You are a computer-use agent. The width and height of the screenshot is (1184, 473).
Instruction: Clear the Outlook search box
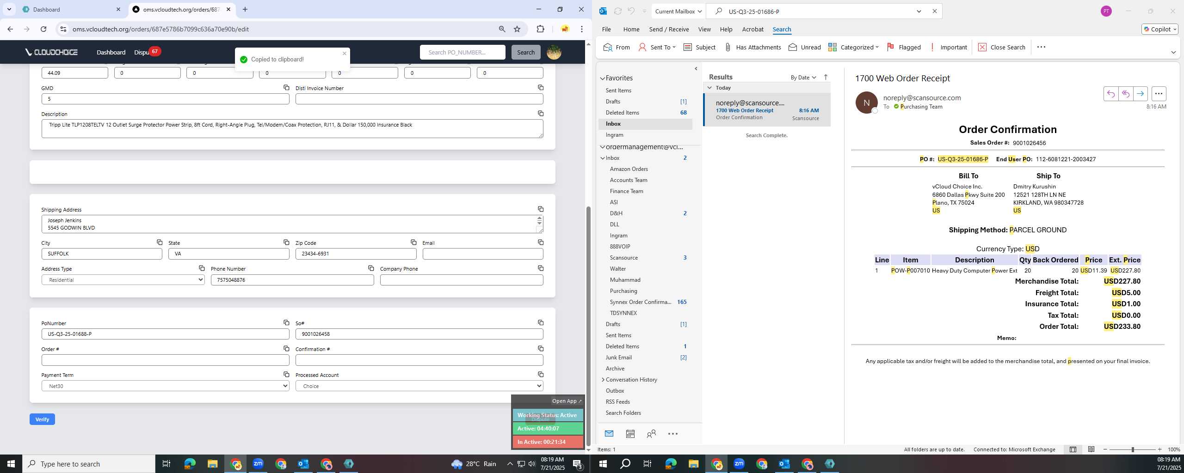click(x=934, y=11)
